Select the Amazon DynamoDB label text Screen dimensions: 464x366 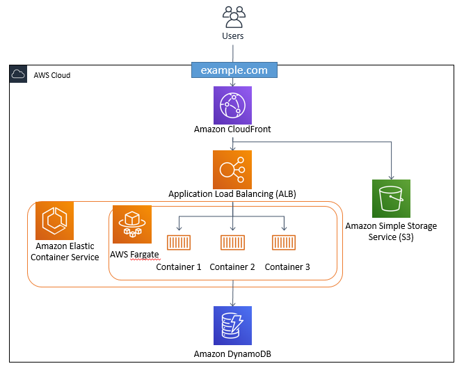coord(232,354)
